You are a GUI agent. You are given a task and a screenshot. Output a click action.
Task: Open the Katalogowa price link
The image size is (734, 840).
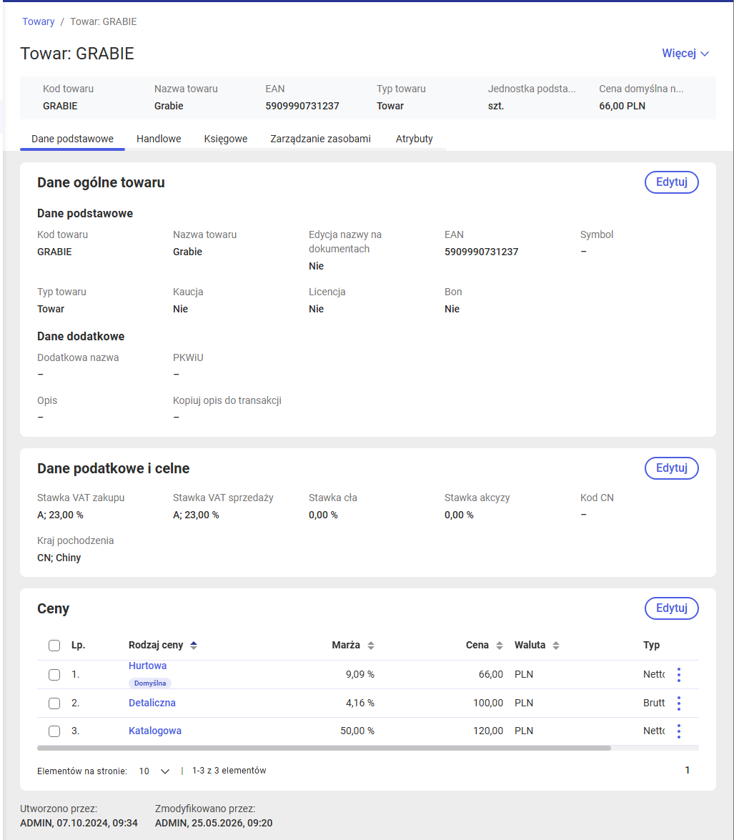[155, 731]
